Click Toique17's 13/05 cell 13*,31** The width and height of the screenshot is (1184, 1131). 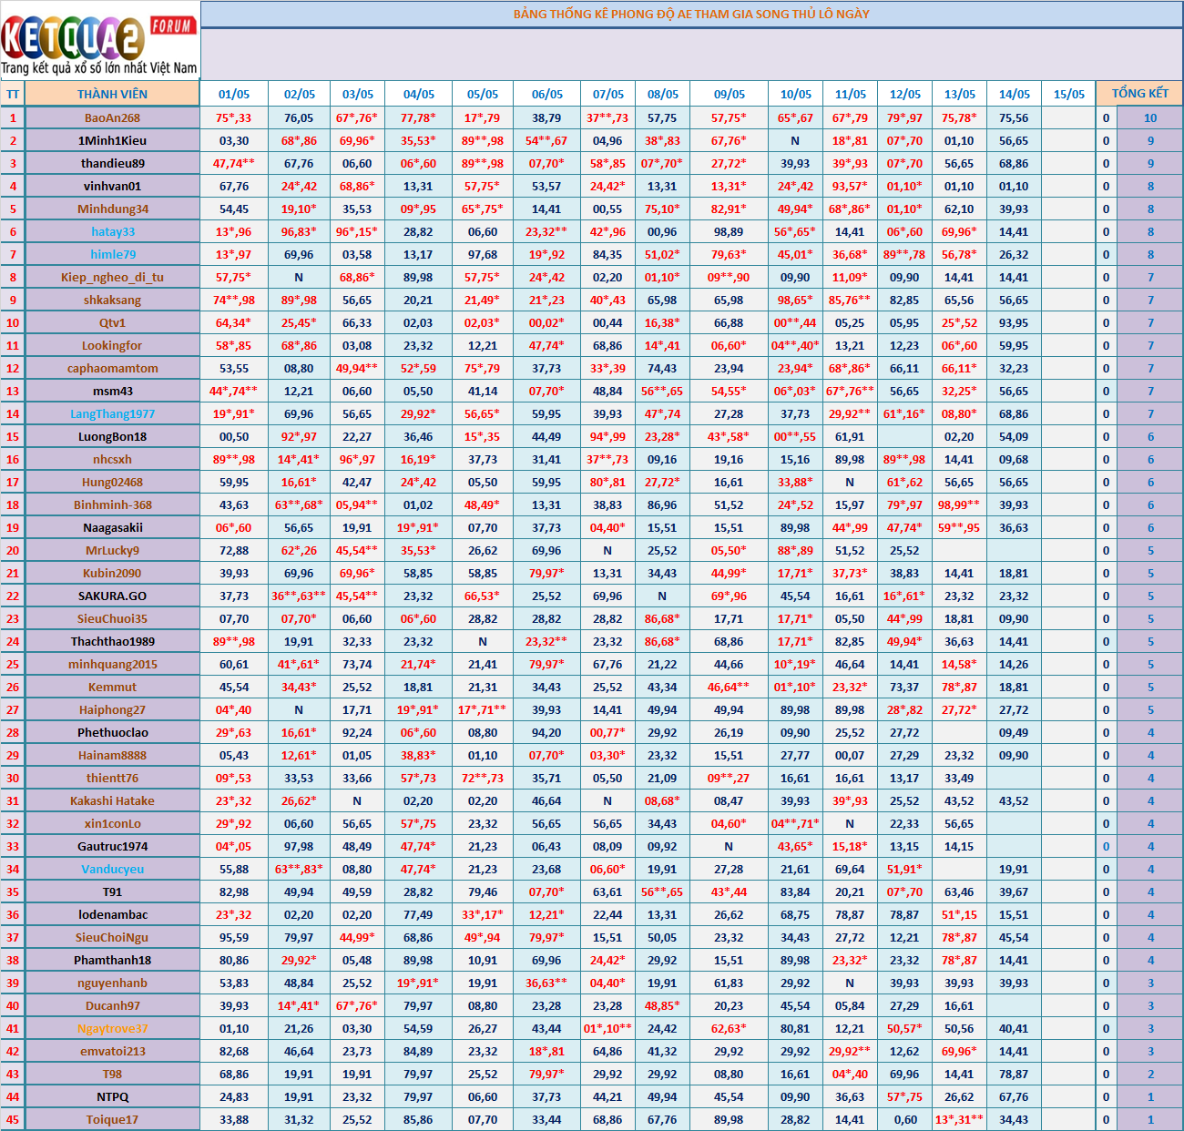click(x=959, y=1119)
